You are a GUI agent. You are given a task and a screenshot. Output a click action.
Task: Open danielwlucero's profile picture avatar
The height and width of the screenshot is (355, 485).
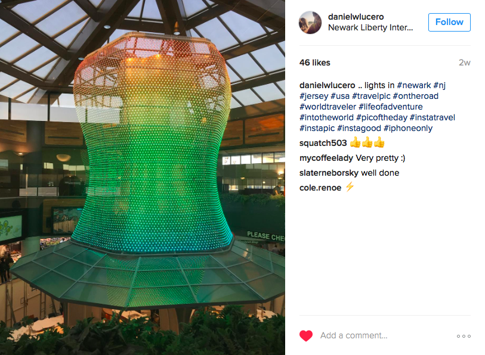pyautogui.click(x=310, y=23)
